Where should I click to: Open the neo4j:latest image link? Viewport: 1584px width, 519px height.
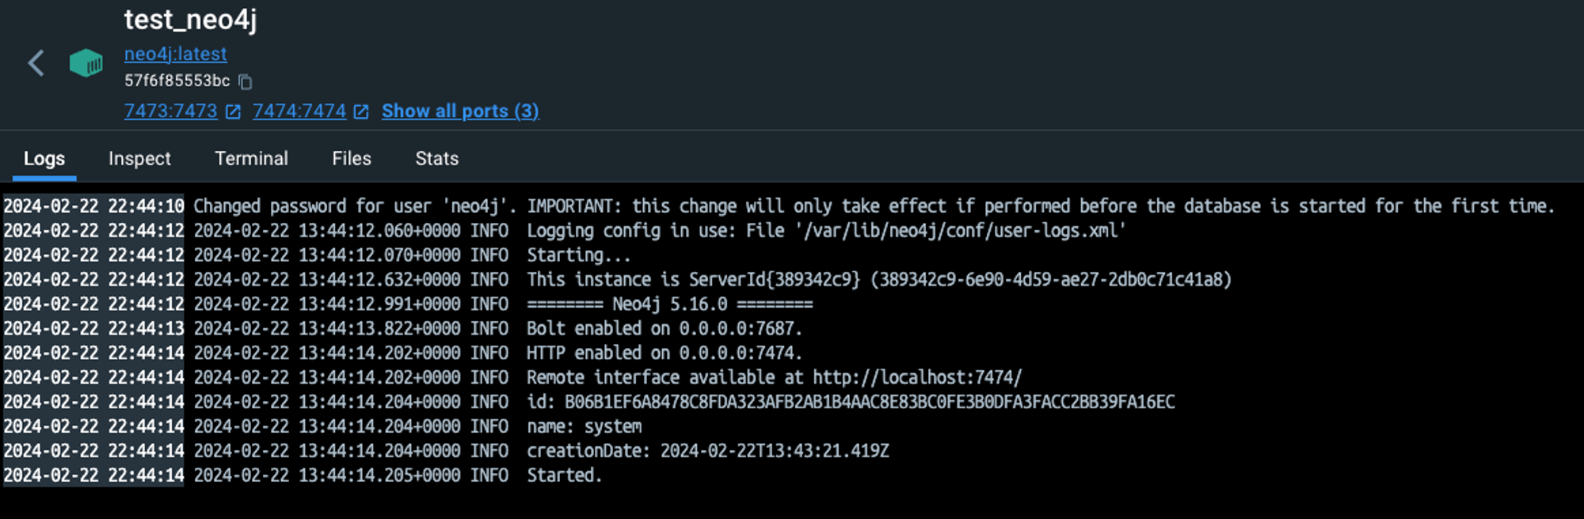point(175,54)
